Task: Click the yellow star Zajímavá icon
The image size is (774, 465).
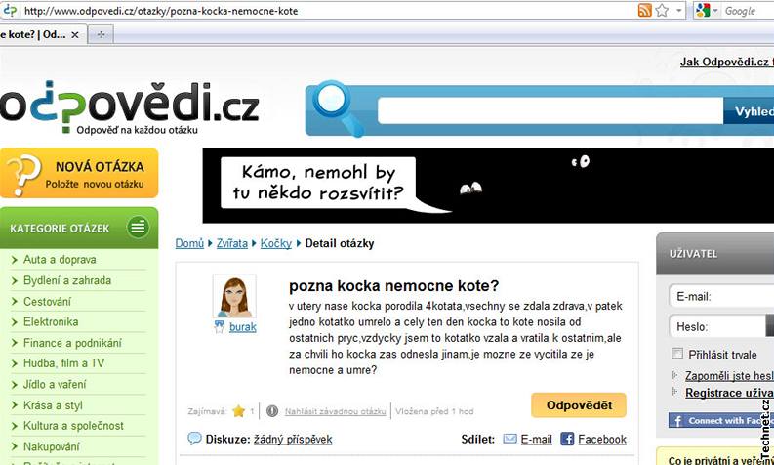Action: pyautogui.click(x=238, y=411)
